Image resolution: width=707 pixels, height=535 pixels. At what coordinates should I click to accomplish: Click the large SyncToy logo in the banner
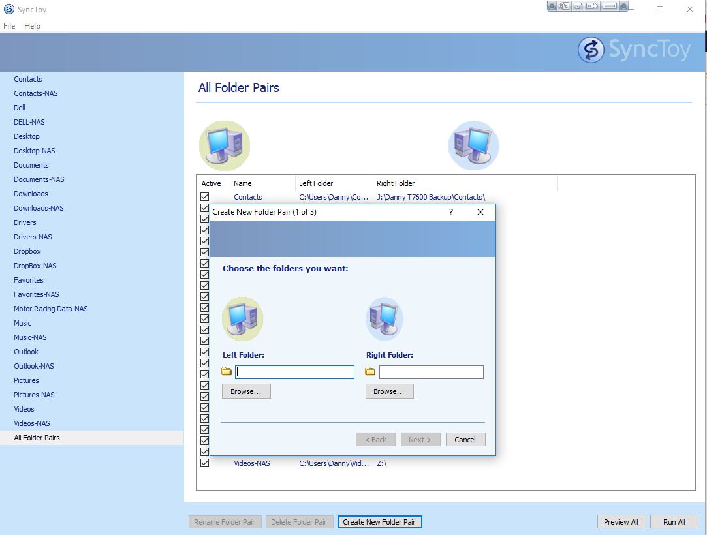pos(634,50)
